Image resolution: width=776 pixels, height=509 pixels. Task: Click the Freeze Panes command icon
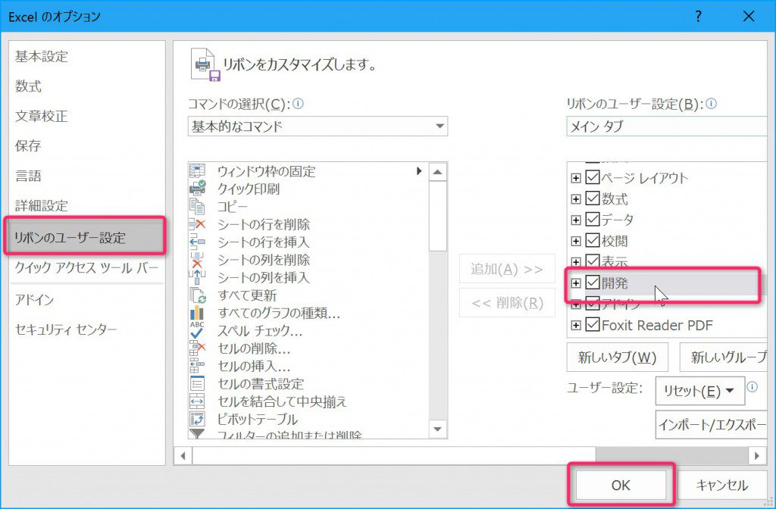pyautogui.click(x=197, y=171)
